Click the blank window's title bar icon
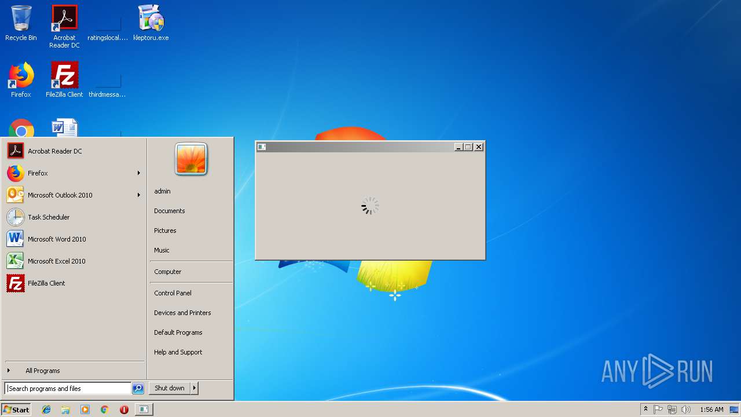This screenshot has width=741, height=417. point(262,147)
